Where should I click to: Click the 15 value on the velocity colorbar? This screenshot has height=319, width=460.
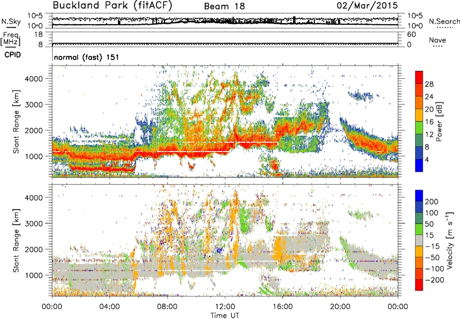click(430, 235)
